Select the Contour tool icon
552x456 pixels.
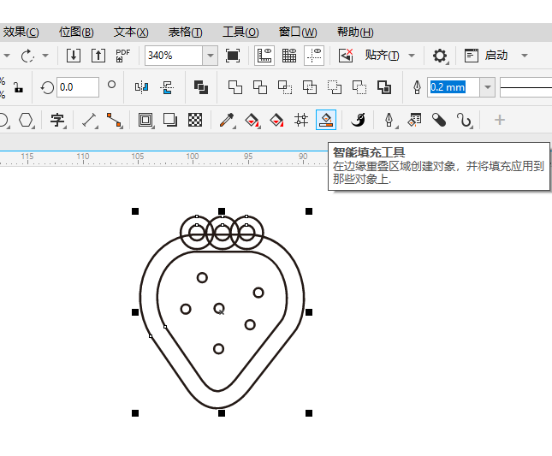[145, 121]
